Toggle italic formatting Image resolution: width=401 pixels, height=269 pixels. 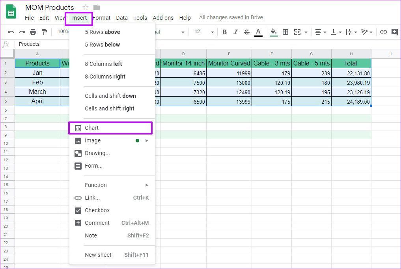click(236, 32)
